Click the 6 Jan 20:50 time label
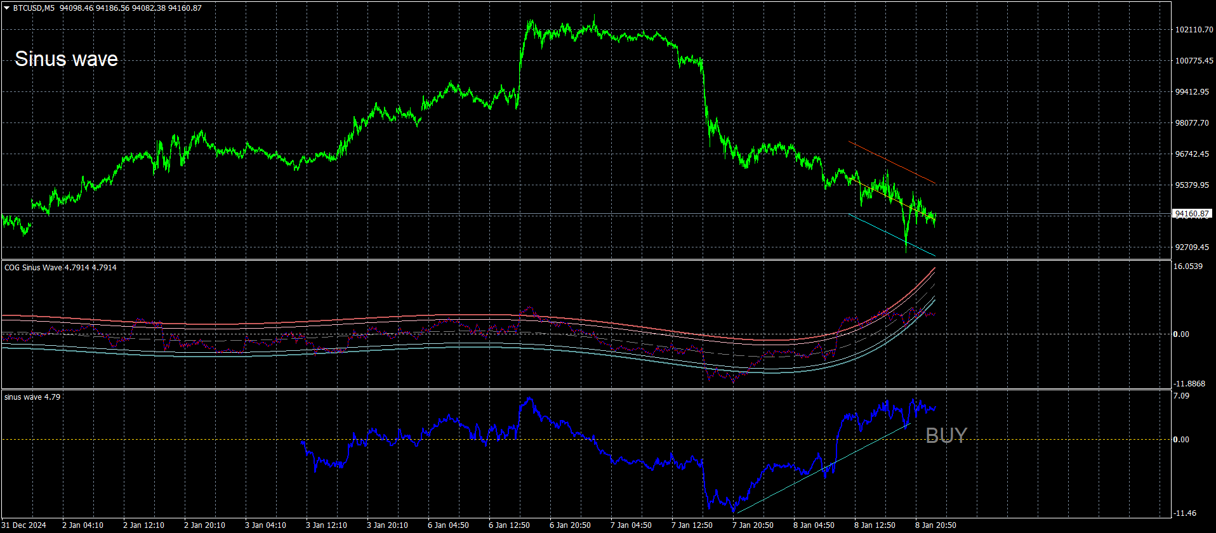 [x=571, y=525]
